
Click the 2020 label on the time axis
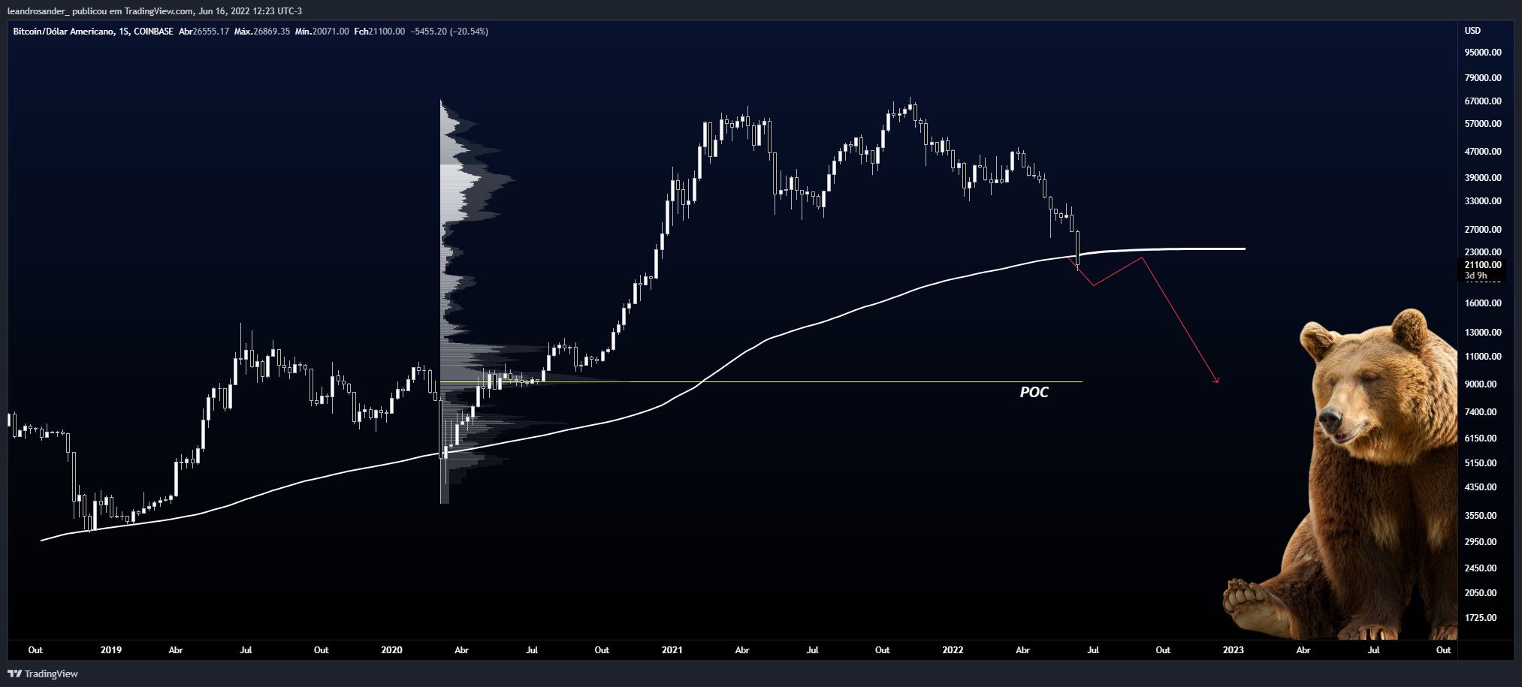coord(391,650)
